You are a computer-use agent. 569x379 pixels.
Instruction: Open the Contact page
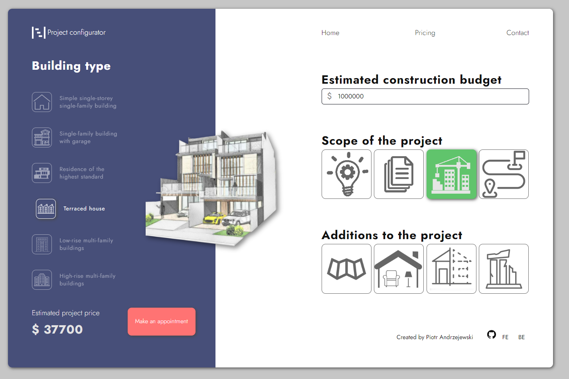(518, 33)
